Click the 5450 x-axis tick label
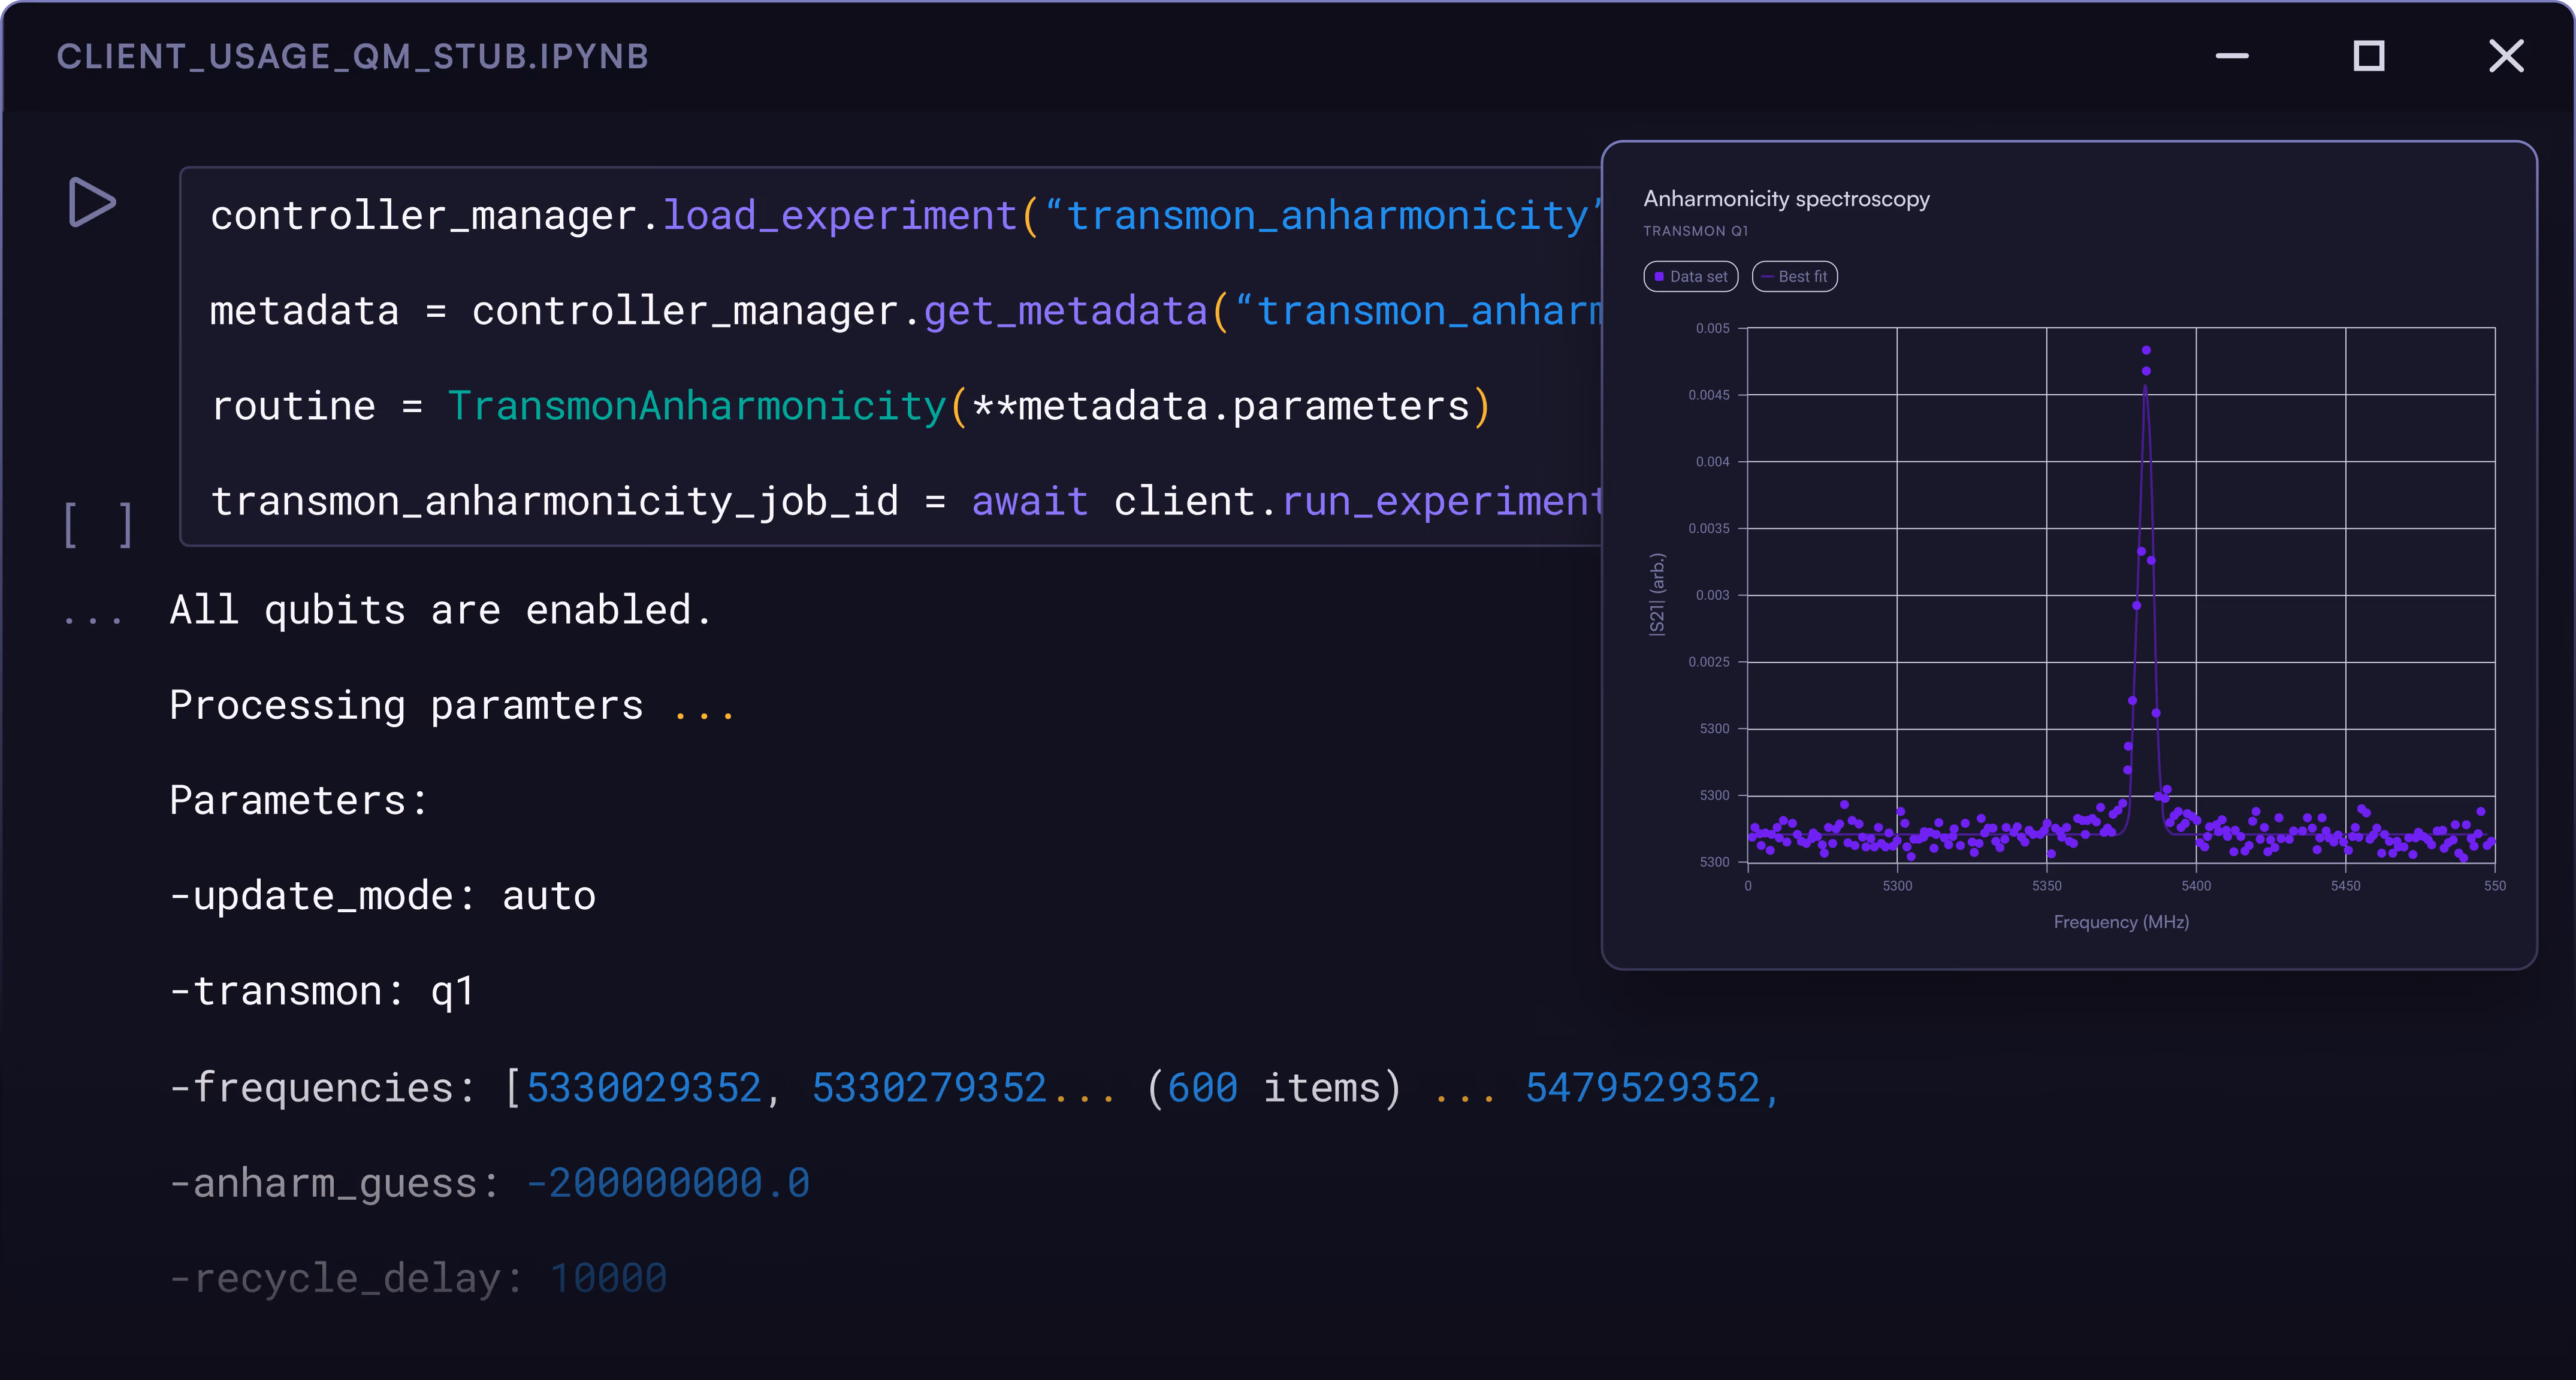This screenshot has width=2576, height=1380. tap(2345, 885)
